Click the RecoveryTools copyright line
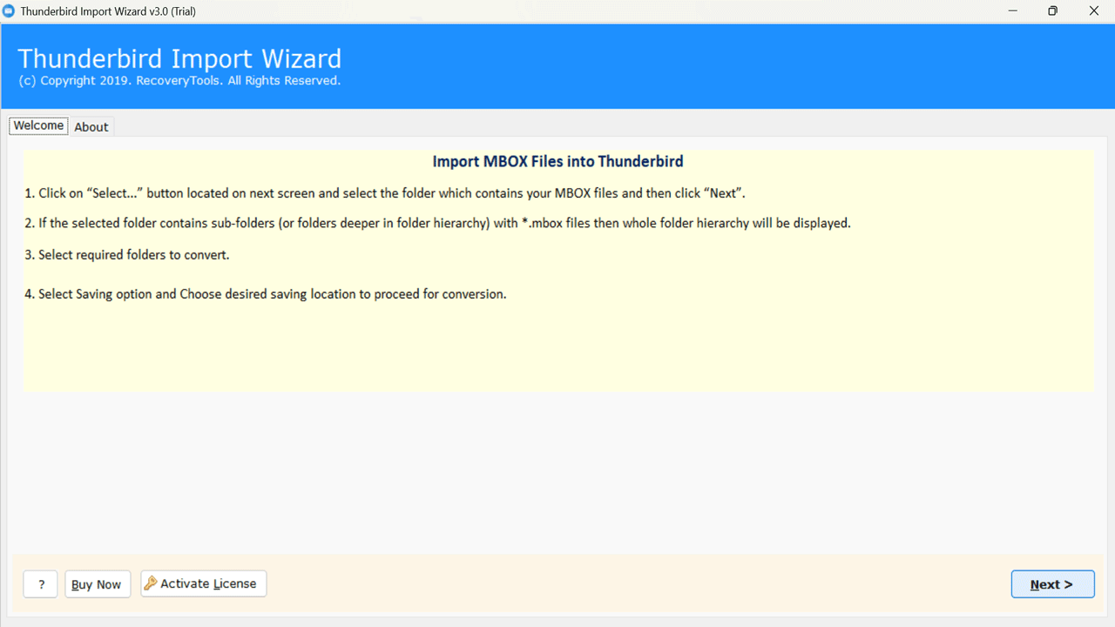Screen dimensions: 1115x627 coord(179,80)
